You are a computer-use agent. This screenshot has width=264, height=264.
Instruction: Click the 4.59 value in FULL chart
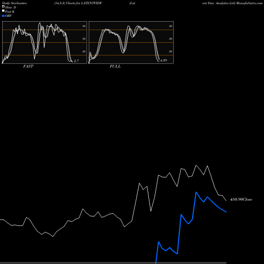coord(164,60)
